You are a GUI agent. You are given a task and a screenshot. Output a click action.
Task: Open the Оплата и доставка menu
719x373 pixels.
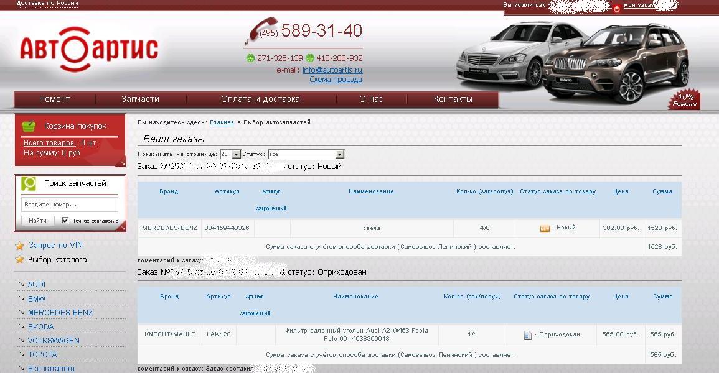[x=260, y=99]
